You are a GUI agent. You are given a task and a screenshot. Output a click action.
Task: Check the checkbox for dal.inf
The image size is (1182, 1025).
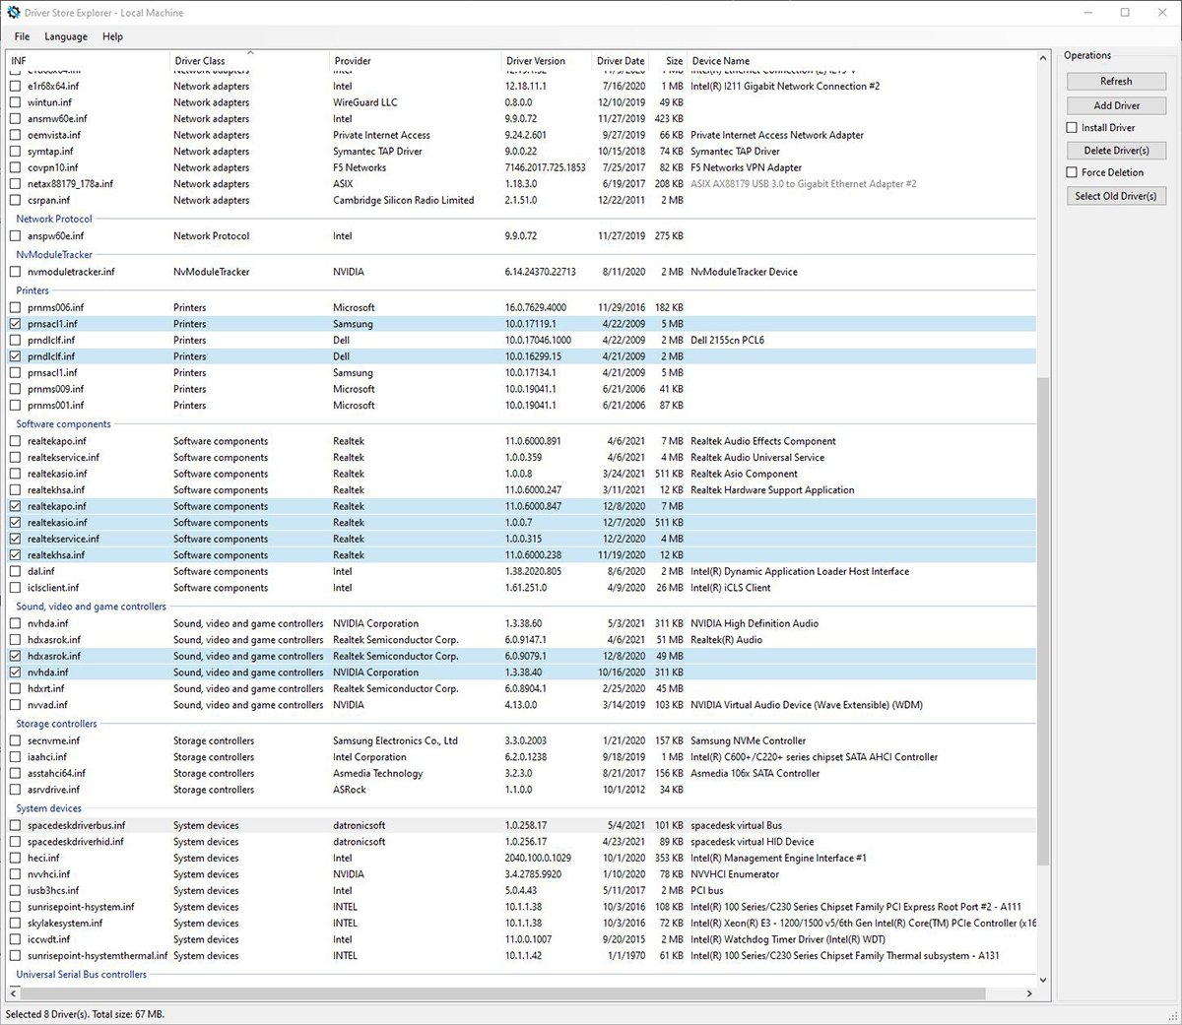coord(15,571)
